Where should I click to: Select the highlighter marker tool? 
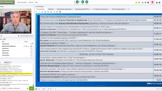(39, 12)
